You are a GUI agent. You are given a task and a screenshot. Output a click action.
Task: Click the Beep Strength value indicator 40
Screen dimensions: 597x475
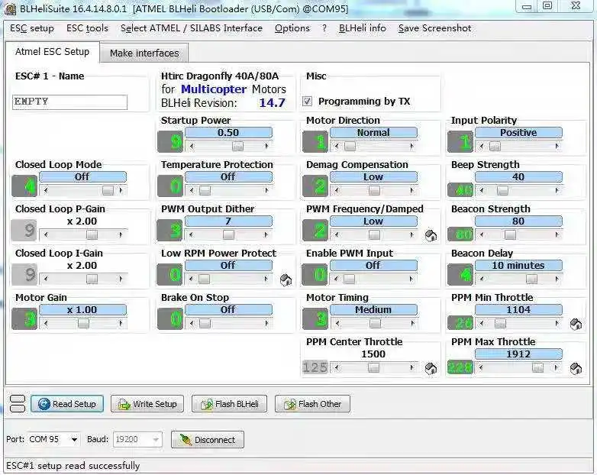click(460, 189)
